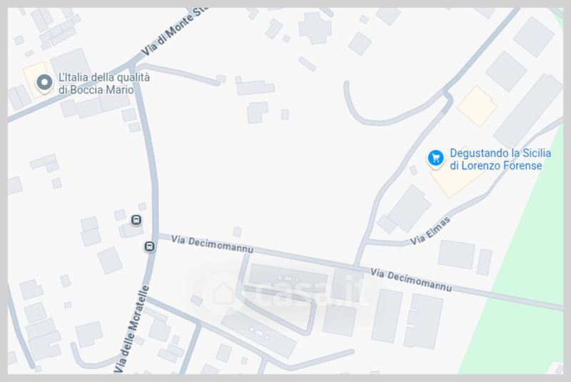Click the Via Decimomannu label nearest the bus stops
Screen dimensions: 571x382
coord(212,243)
